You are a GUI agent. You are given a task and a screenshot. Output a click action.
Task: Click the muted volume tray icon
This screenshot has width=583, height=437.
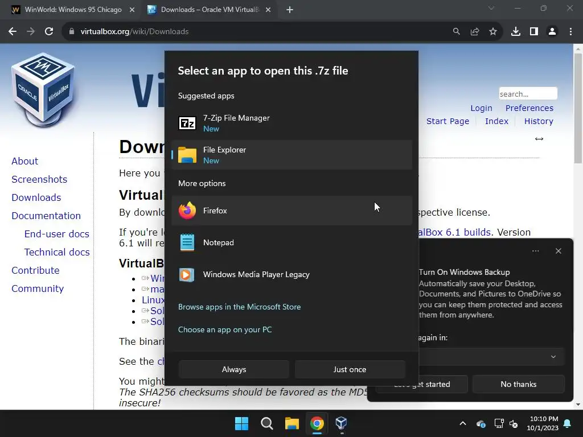click(x=514, y=423)
